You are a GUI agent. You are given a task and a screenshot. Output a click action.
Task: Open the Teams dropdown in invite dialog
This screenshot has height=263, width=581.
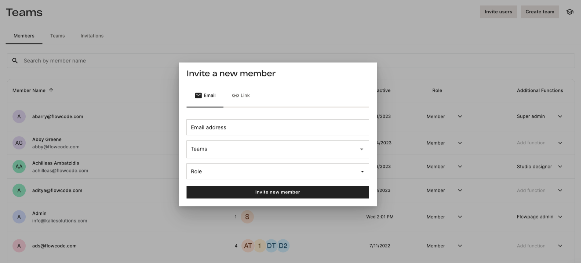[277, 149]
